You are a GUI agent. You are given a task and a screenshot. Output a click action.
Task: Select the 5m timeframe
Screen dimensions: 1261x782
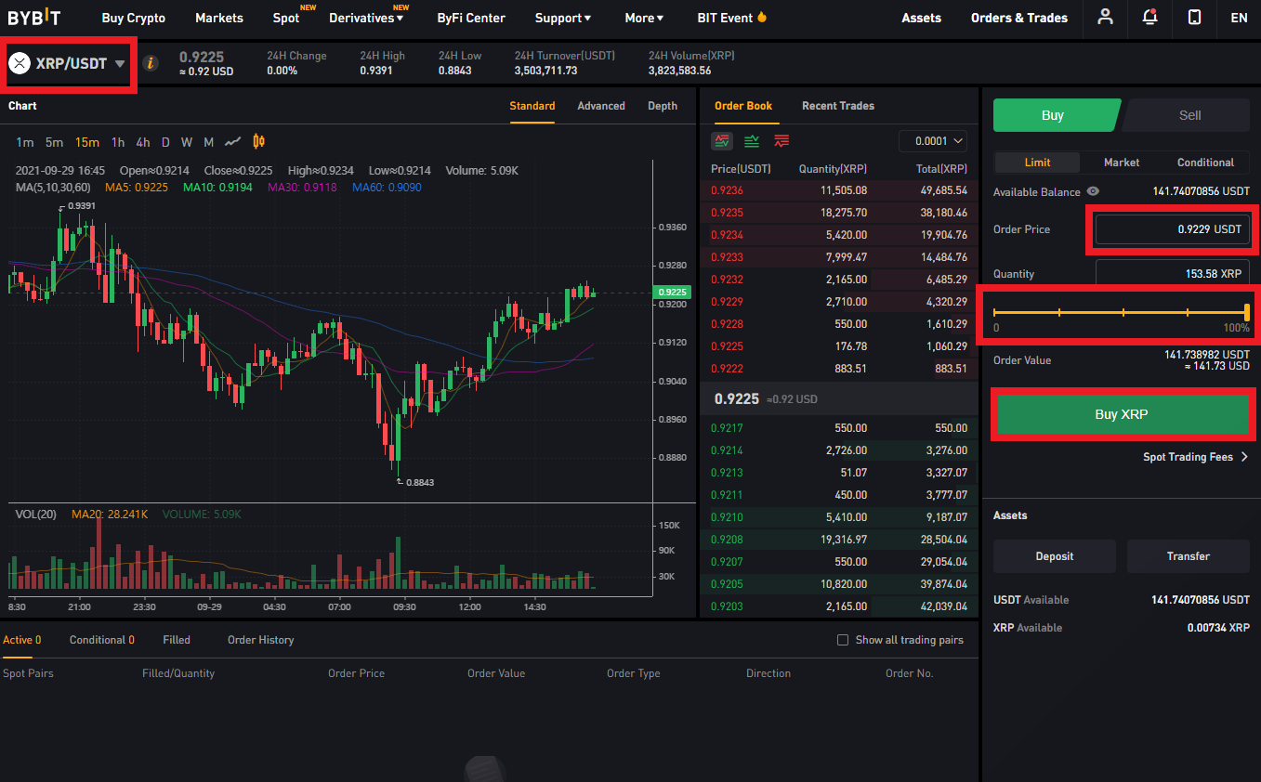(x=55, y=142)
